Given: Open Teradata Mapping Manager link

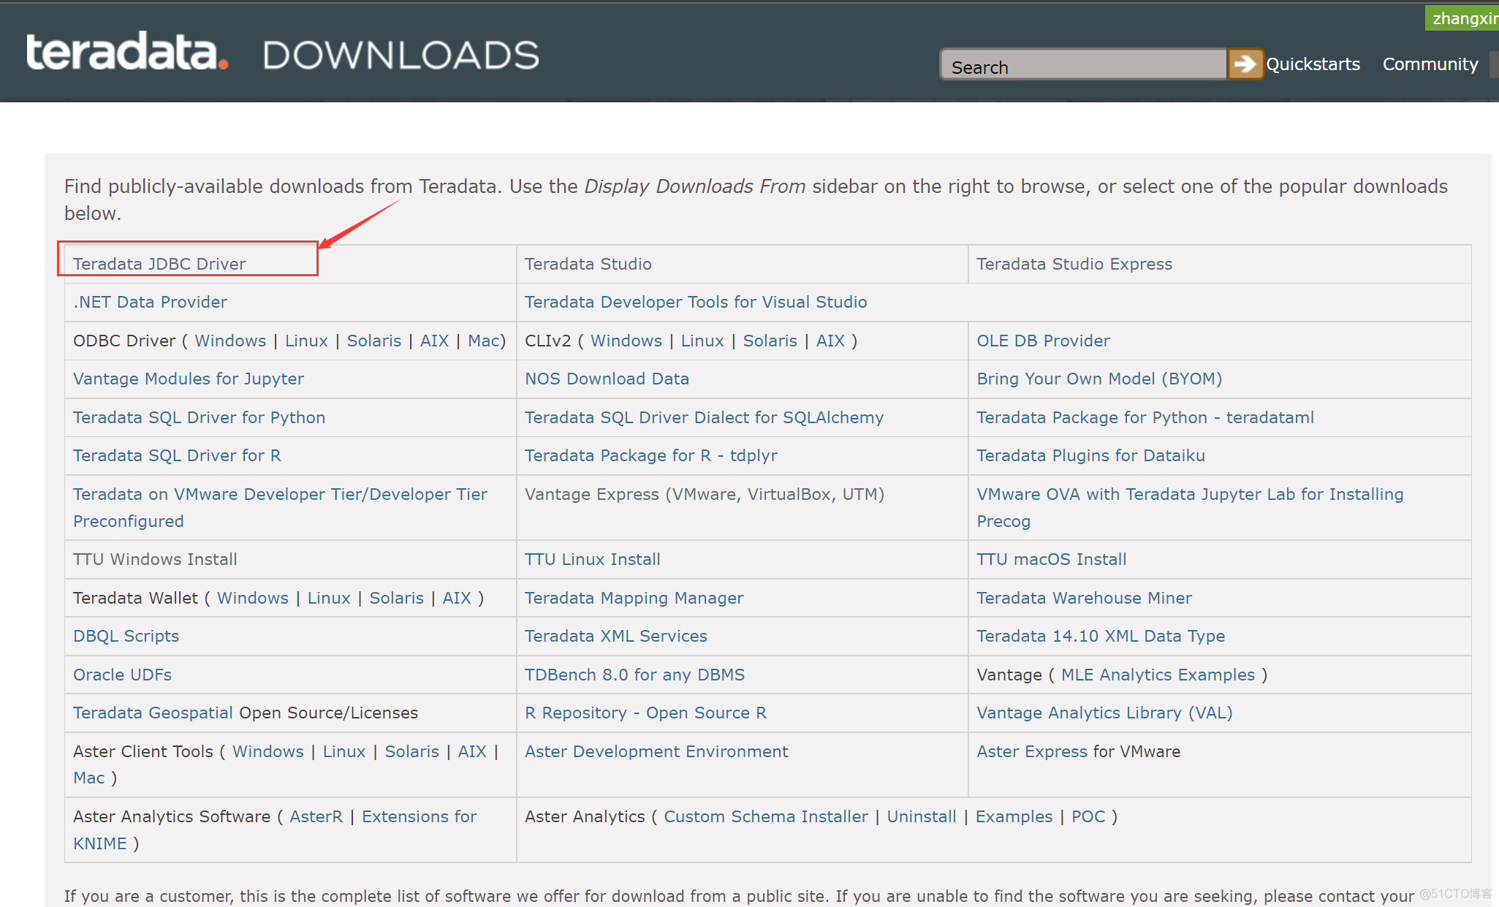Looking at the screenshot, I should point(634,598).
